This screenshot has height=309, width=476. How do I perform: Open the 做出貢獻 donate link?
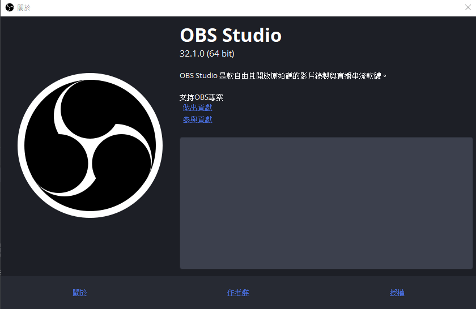[197, 108]
